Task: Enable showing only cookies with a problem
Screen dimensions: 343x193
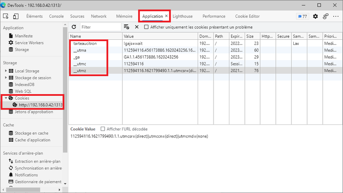Action: point(147,27)
